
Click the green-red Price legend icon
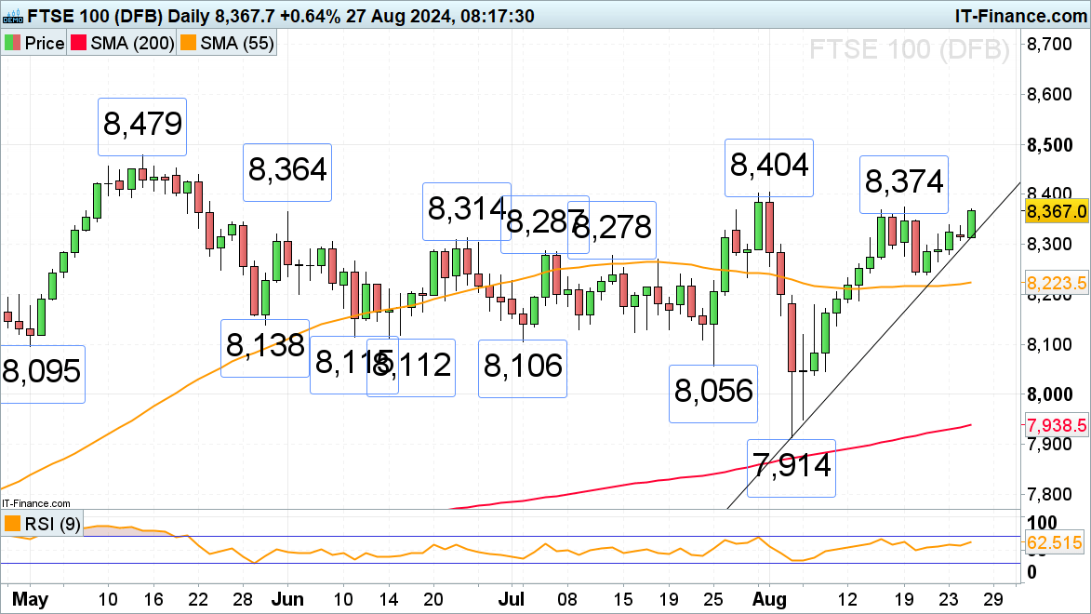pos(13,44)
